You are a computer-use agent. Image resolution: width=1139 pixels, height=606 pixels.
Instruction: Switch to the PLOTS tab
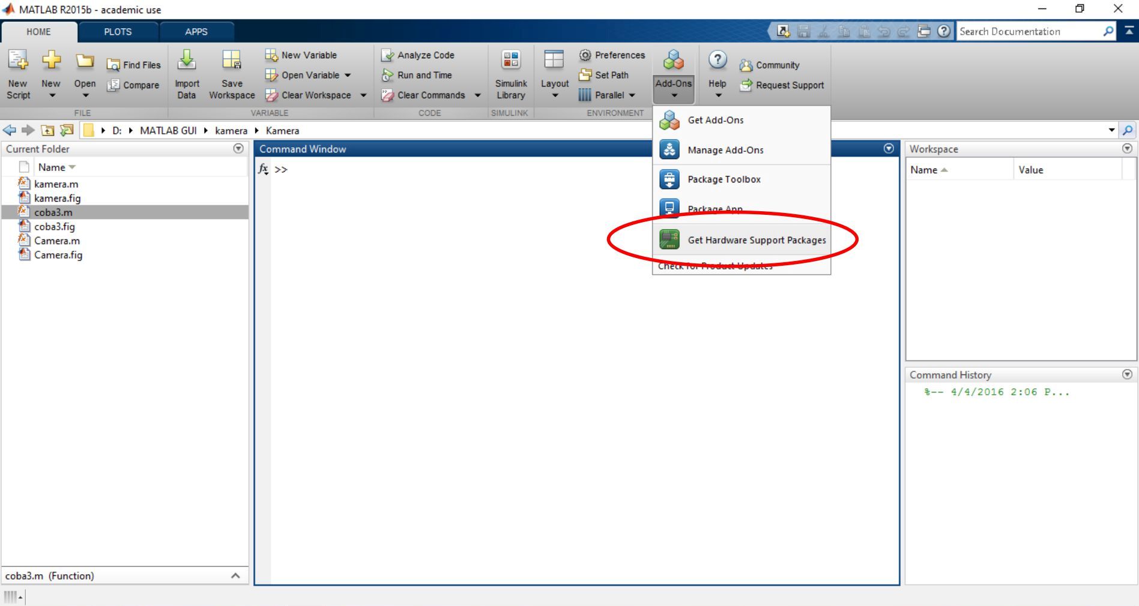[x=118, y=32]
